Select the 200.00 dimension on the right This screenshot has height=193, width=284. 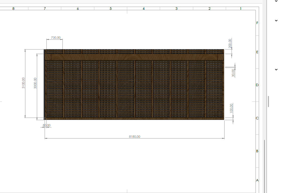tap(230, 43)
